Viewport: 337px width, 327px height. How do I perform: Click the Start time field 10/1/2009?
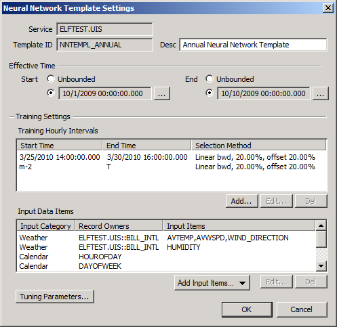[105, 93]
